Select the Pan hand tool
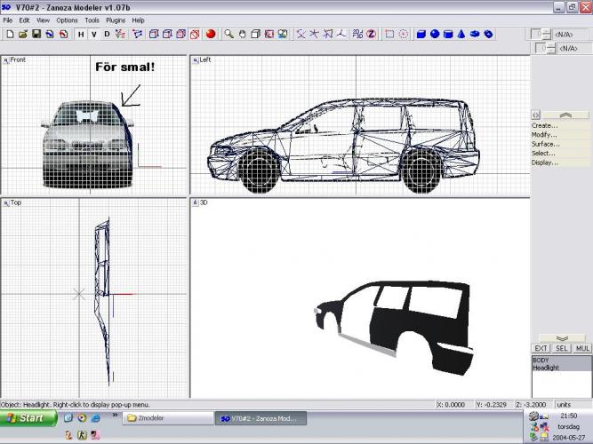The width and height of the screenshot is (593, 444). click(x=242, y=34)
